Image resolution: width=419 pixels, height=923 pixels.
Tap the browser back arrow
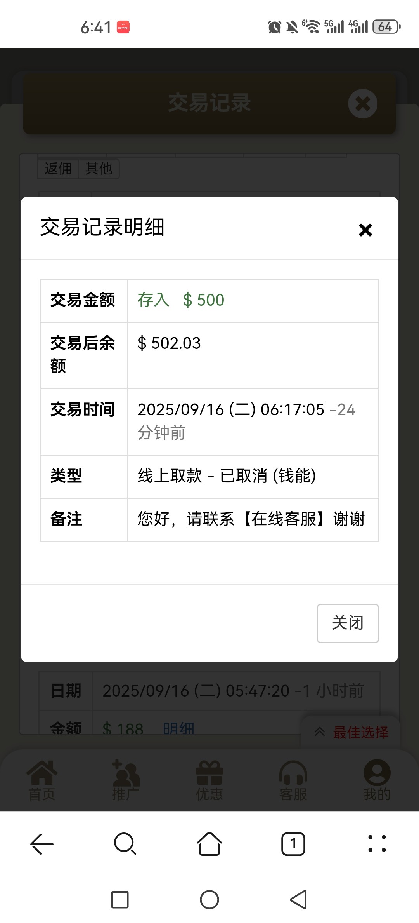tap(42, 844)
